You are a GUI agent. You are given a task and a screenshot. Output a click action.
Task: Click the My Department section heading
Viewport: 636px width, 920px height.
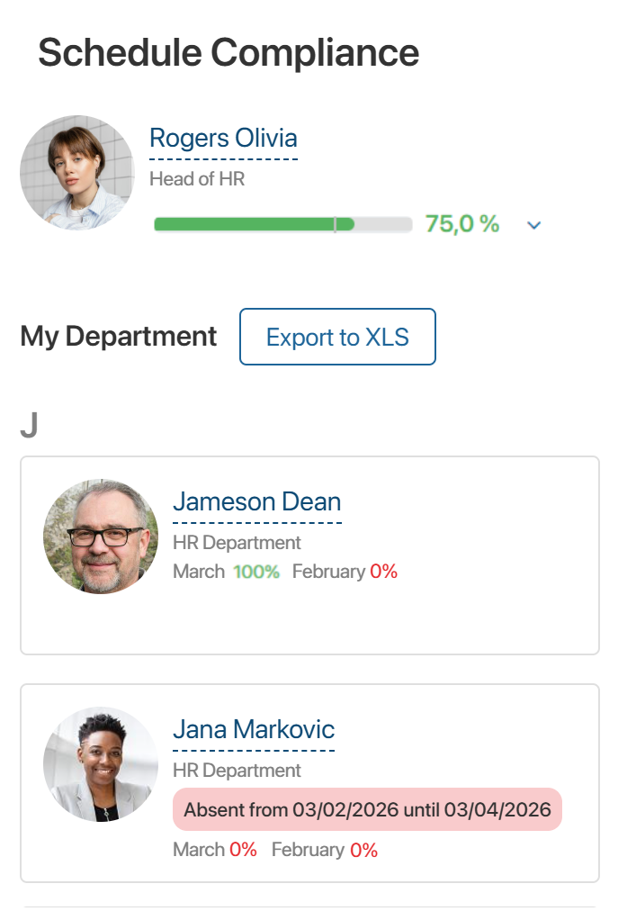[x=118, y=336]
